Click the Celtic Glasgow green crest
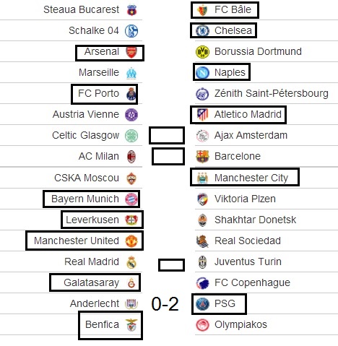 point(131,136)
